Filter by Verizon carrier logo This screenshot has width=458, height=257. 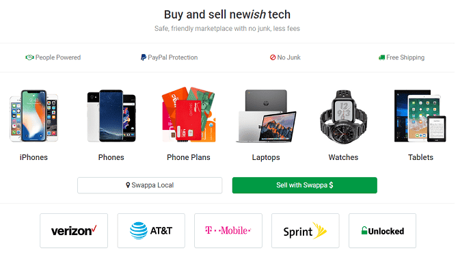74,231
